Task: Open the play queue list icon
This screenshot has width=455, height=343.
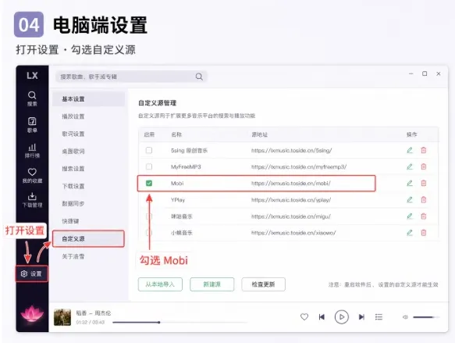Action: 379,317
